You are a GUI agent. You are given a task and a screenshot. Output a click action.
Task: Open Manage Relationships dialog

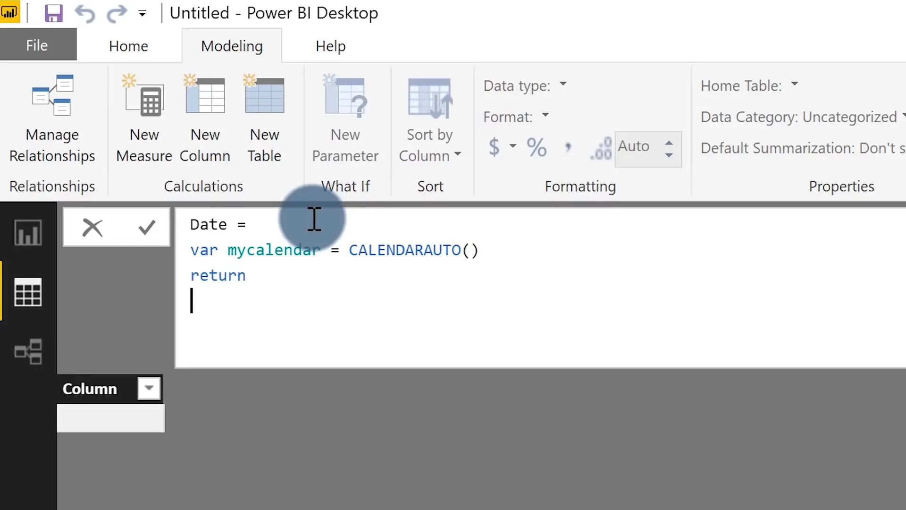(x=52, y=119)
